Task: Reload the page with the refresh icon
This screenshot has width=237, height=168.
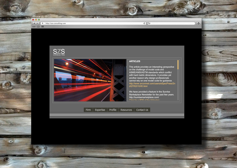Action: coord(144,23)
